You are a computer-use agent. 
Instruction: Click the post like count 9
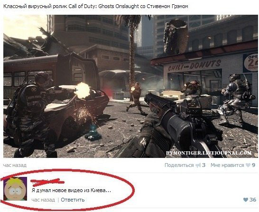coord(254,165)
